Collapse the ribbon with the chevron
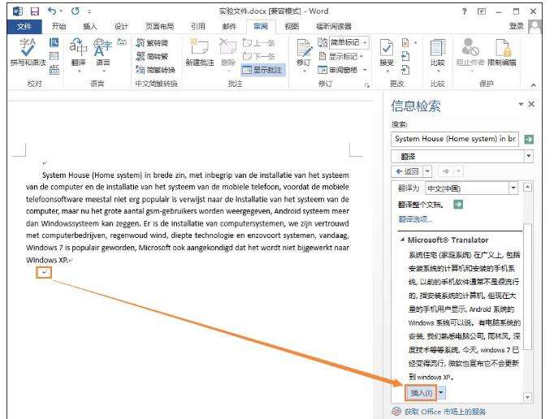 click(x=533, y=85)
